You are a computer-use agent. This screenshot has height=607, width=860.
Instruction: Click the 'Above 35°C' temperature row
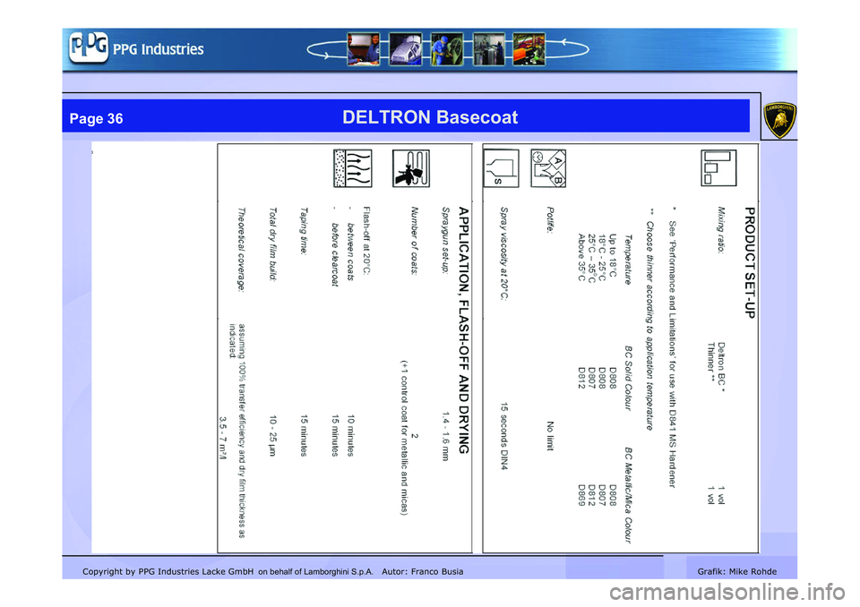(x=581, y=258)
